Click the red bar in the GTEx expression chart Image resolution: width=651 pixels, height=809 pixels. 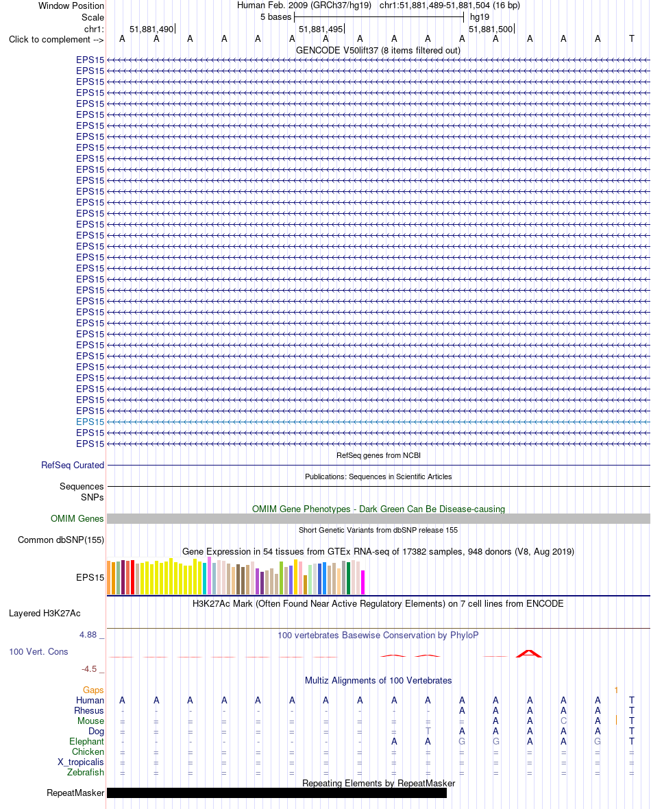click(x=132, y=578)
